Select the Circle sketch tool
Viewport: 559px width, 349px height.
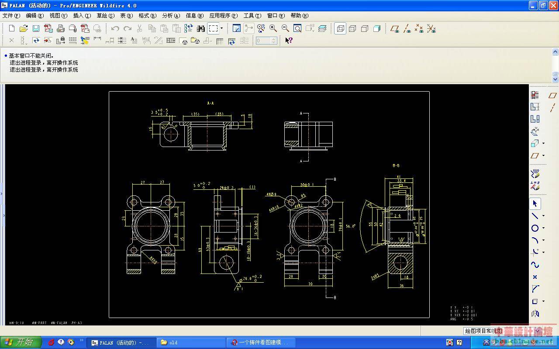(x=535, y=228)
